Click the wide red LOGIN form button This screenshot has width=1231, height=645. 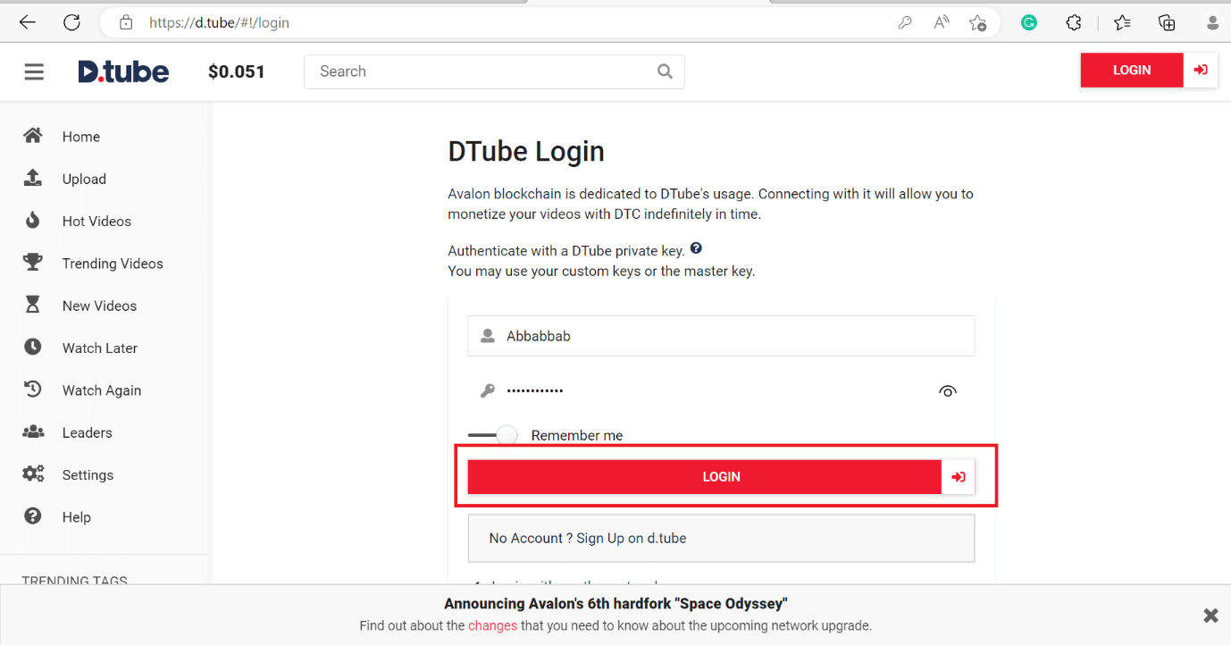705,477
